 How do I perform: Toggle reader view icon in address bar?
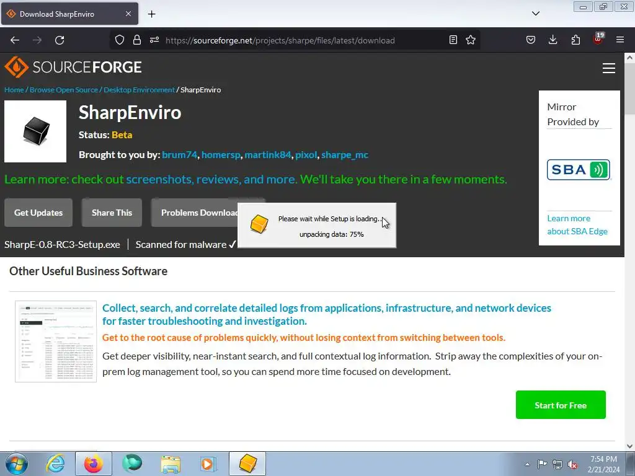tap(453, 40)
